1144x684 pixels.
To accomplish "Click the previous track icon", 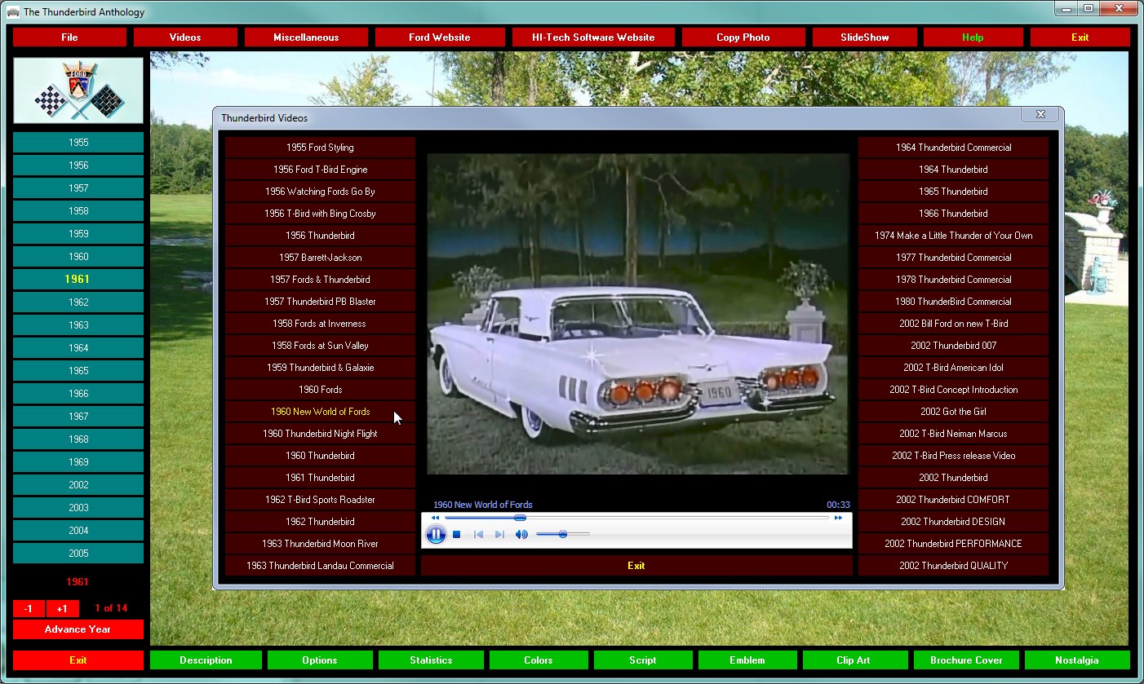I will [479, 535].
